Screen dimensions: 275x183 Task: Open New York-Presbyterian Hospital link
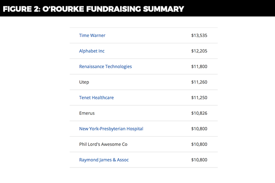111,129
